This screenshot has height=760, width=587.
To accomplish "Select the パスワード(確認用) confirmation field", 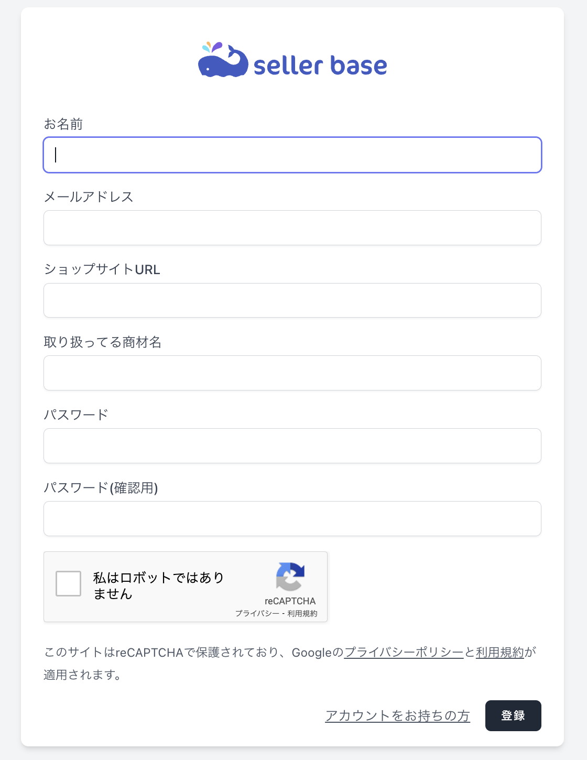I will tap(292, 518).
